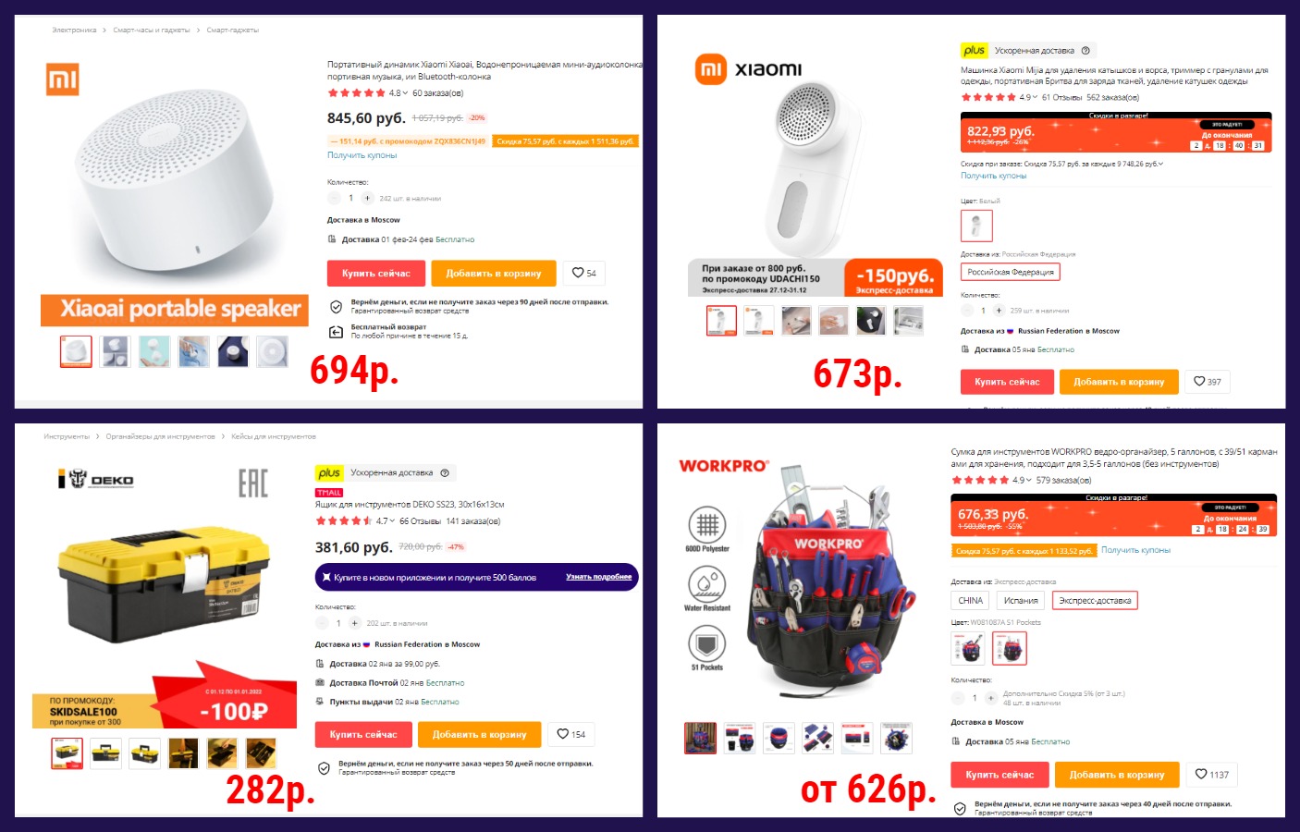Expand rating 4.7 arrow for DEKO toolbox
Screen dimensions: 1300x832
(x=392, y=521)
